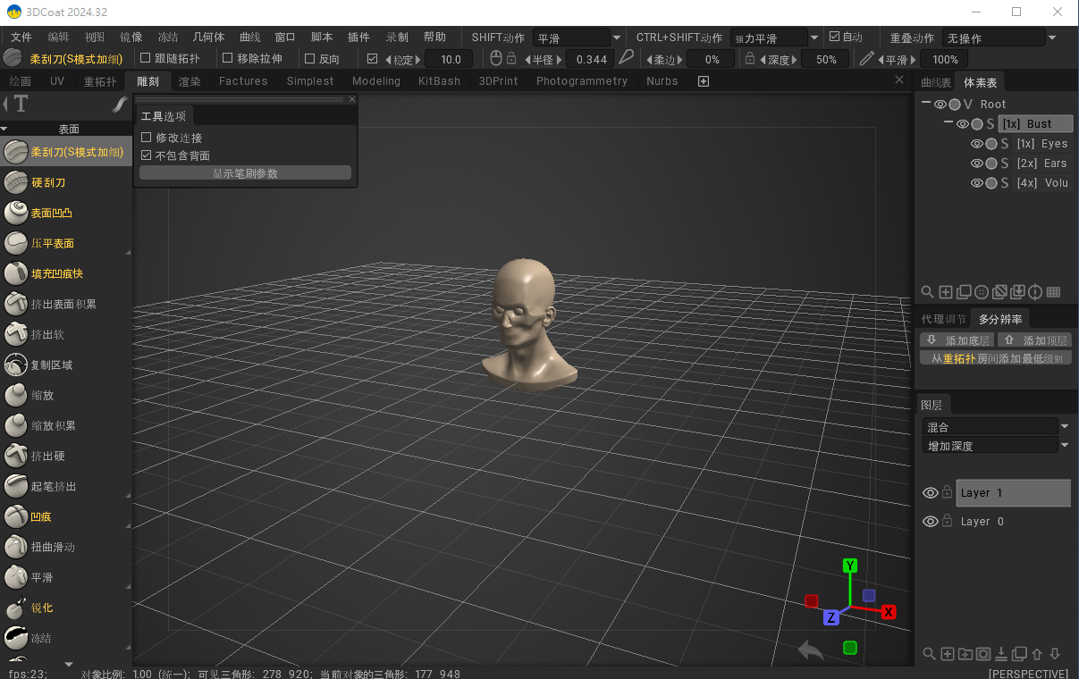1079x679 pixels.
Task: Click the brush stroke icon beside T
Action: (x=119, y=105)
